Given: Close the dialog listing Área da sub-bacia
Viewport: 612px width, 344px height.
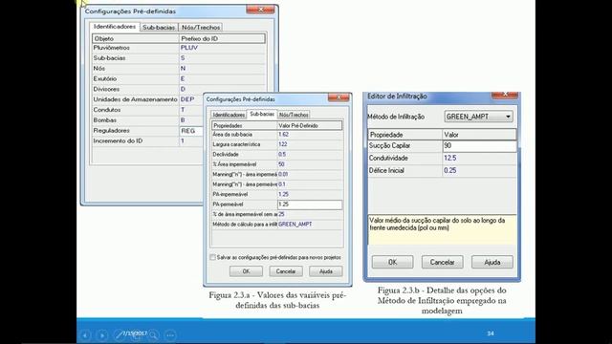Looking at the screenshot, I should click(339, 97).
